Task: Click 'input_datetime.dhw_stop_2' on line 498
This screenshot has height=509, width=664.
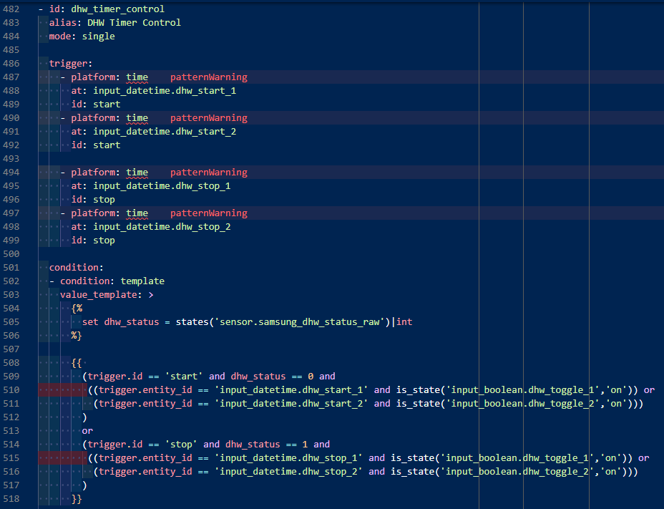Action: [x=161, y=227]
